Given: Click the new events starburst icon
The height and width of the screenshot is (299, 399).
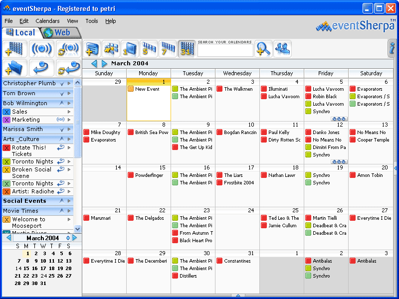Looking at the screenshot, I should pos(111,48).
